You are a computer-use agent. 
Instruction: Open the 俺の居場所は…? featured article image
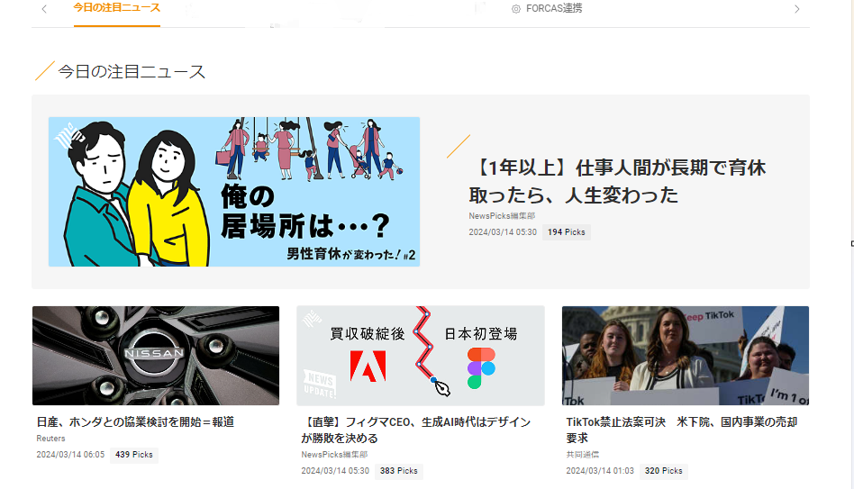(234, 192)
